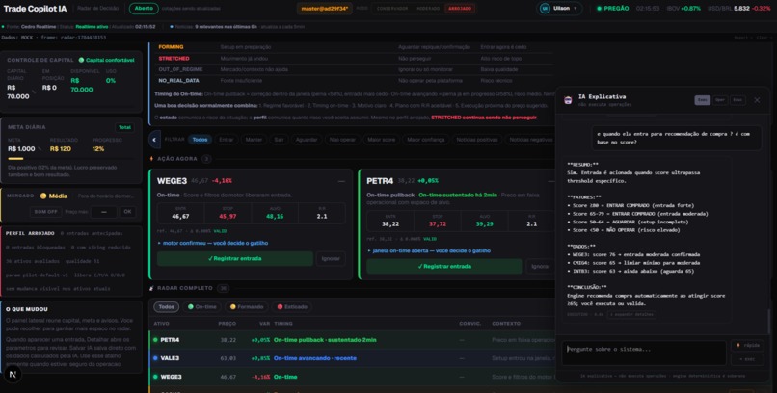Switch chat mode to Educ

pyautogui.click(x=737, y=100)
